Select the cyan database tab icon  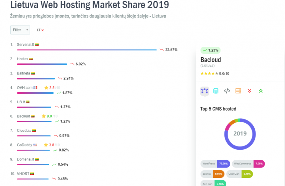(216, 91)
